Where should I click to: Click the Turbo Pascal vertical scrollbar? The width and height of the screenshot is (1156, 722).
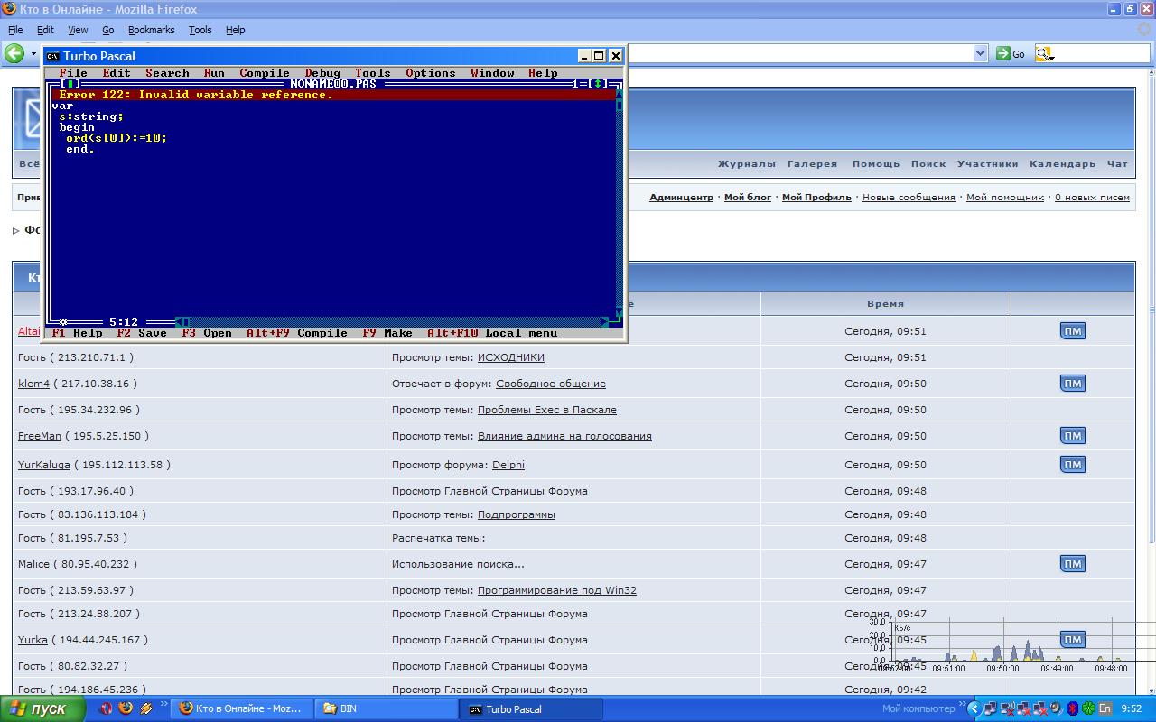pos(620,208)
